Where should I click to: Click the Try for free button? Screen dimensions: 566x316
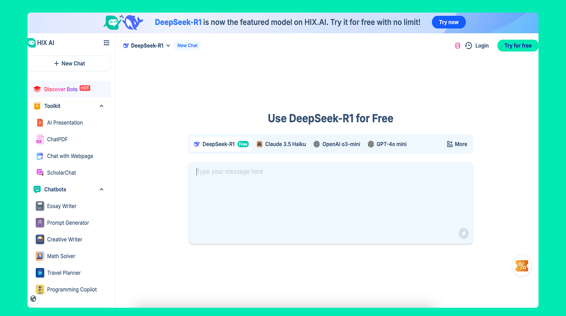(518, 46)
